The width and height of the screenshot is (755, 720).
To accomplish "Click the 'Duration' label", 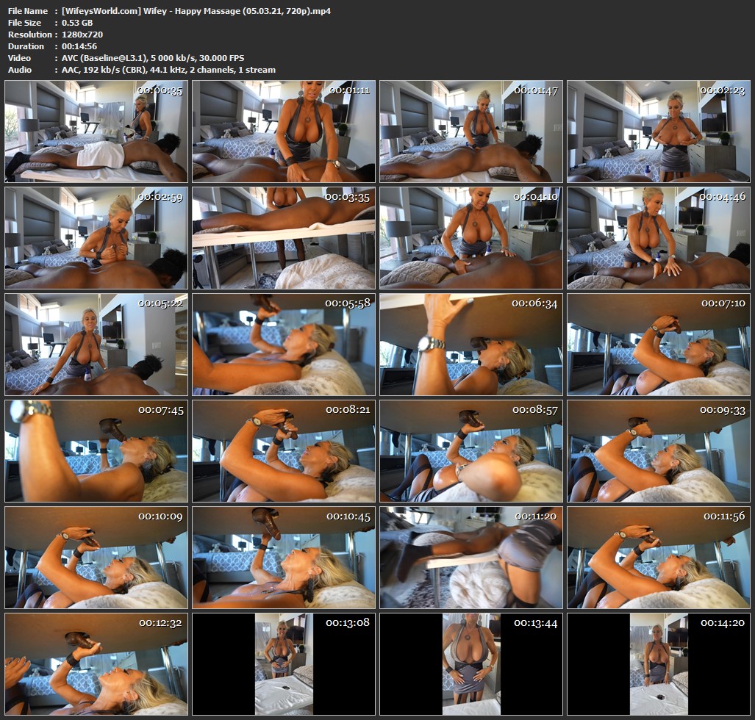I will click(26, 46).
